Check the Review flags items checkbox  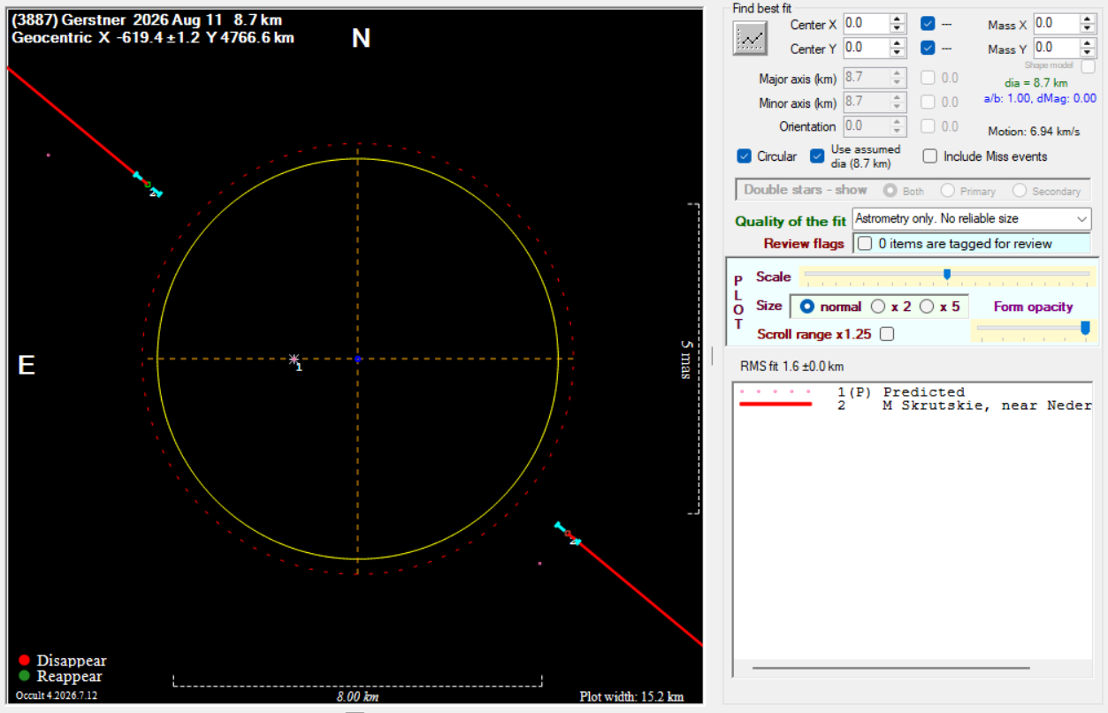coord(865,243)
